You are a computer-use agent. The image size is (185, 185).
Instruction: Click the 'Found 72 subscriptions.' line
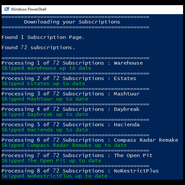tap(38, 48)
